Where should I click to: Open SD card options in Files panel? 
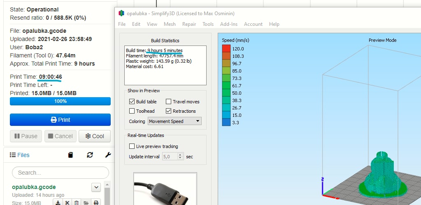click(70, 155)
